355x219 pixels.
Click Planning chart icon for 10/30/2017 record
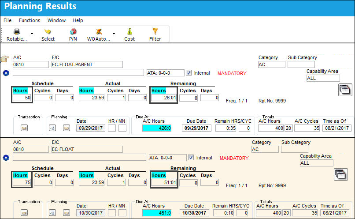pyautogui.click(x=52, y=213)
